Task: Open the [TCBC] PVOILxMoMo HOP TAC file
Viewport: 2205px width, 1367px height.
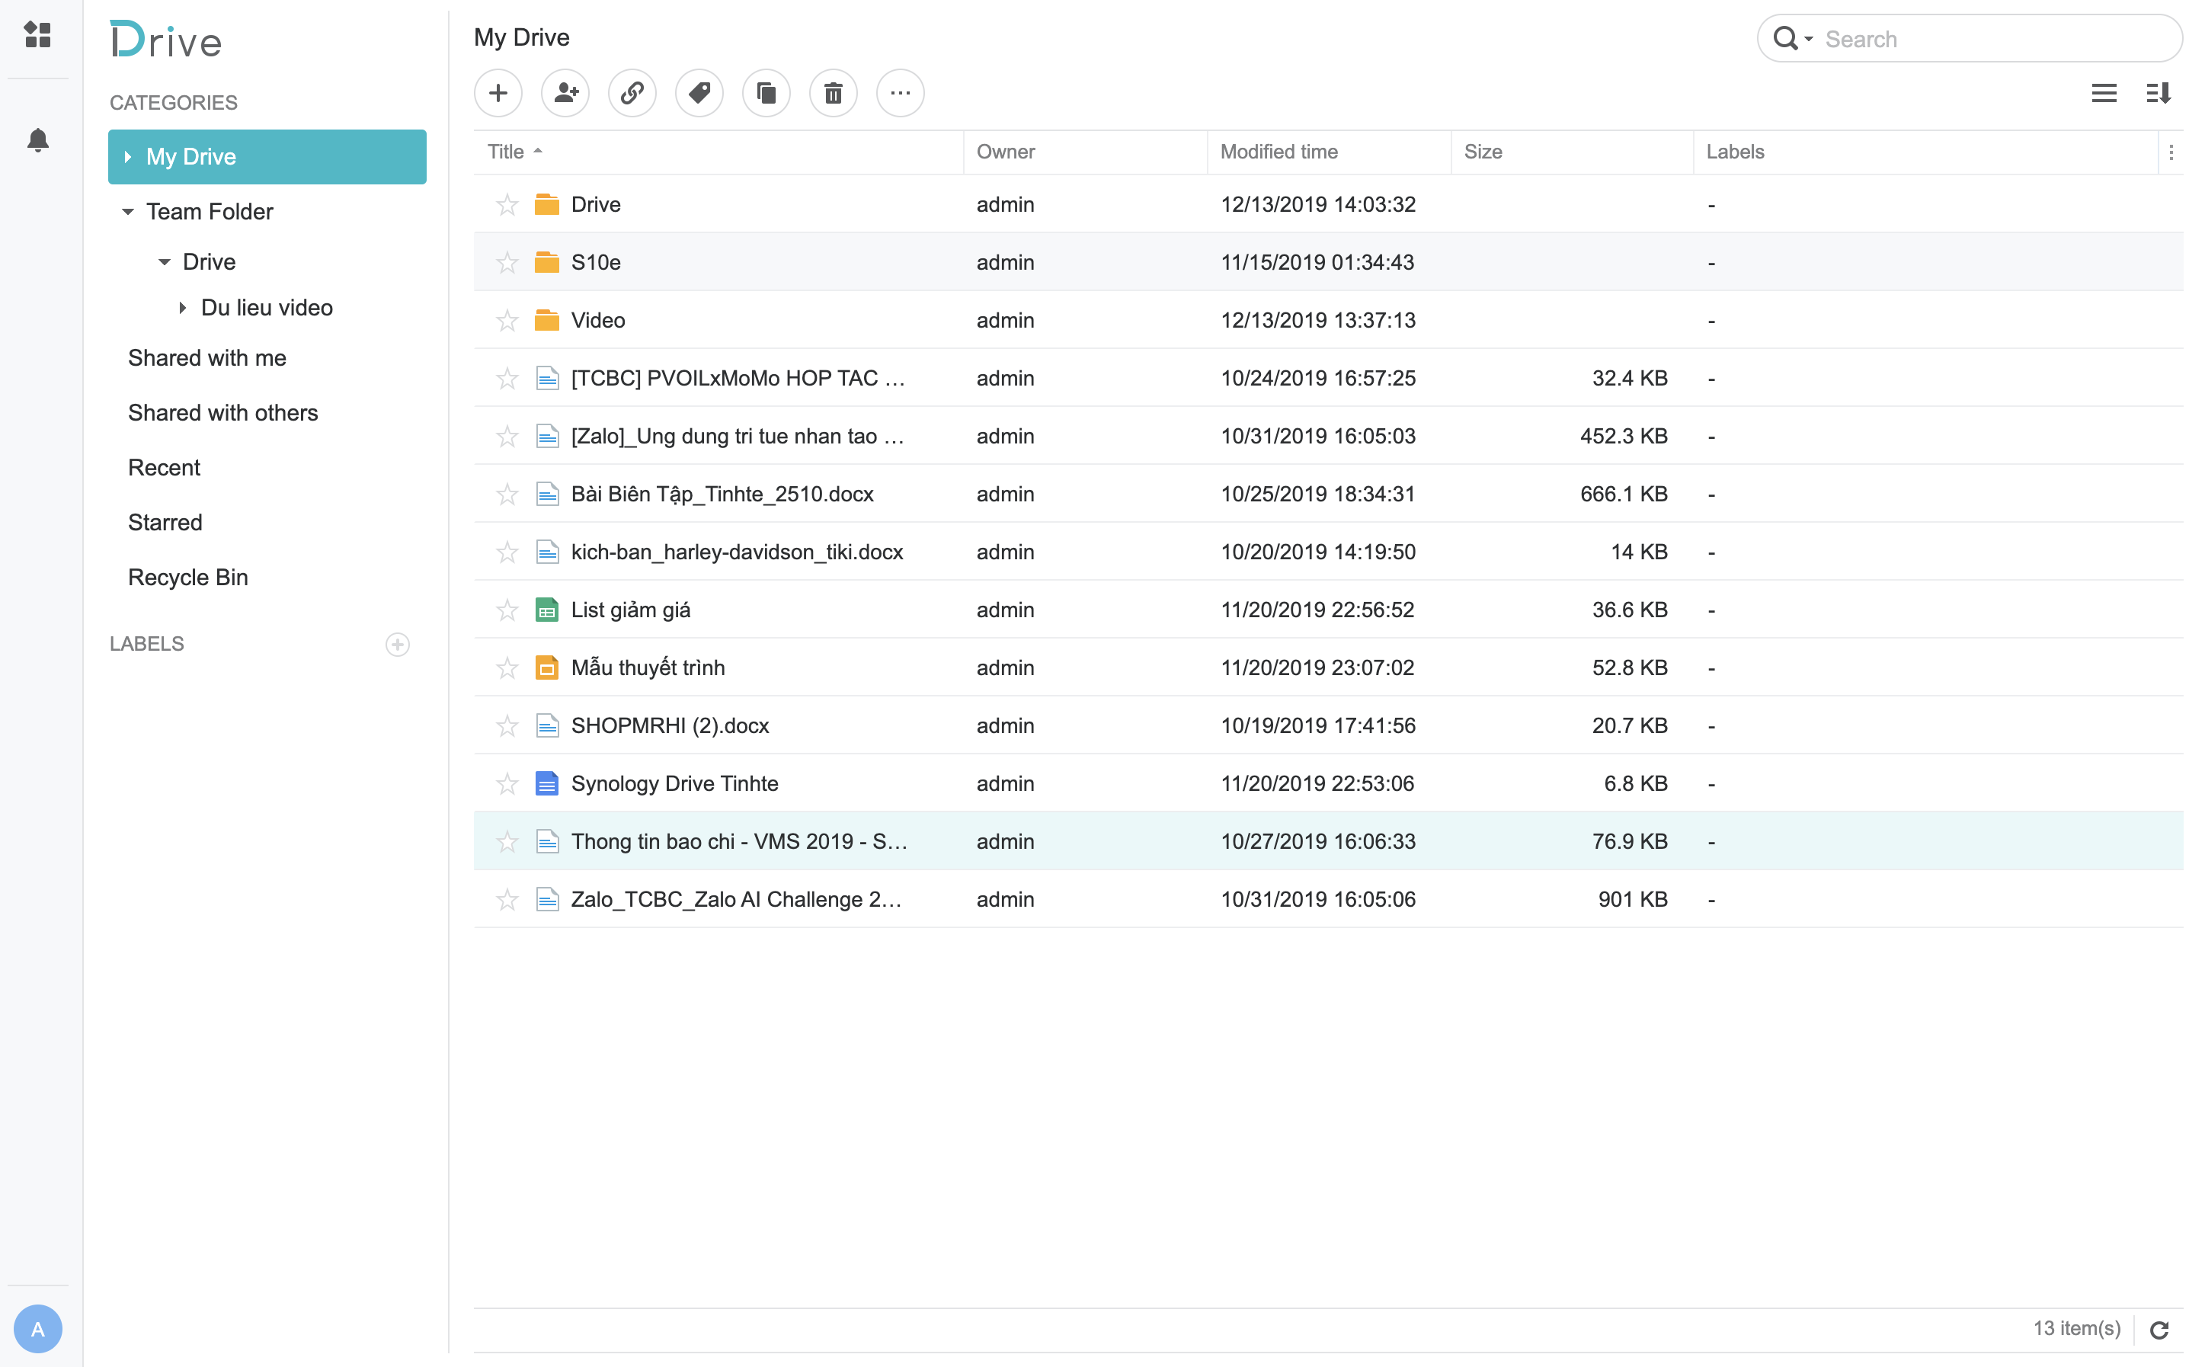Action: coord(738,378)
